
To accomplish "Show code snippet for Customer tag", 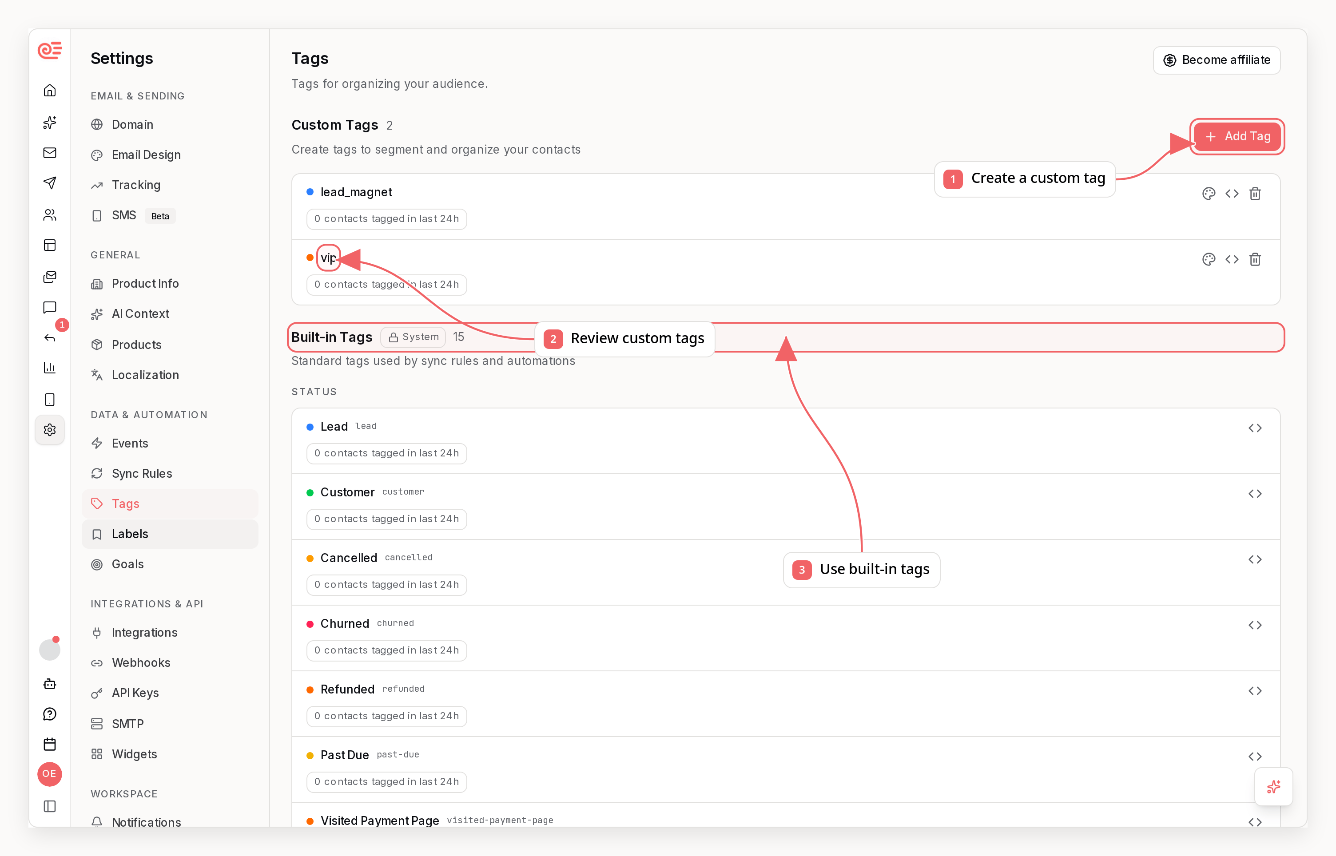I will point(1255,494).
